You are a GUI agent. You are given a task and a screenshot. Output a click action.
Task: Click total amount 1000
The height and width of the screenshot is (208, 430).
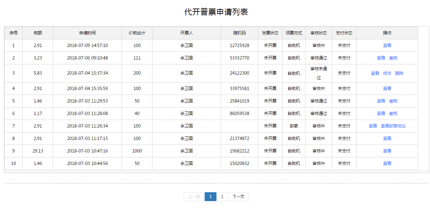tap(137, 151)
